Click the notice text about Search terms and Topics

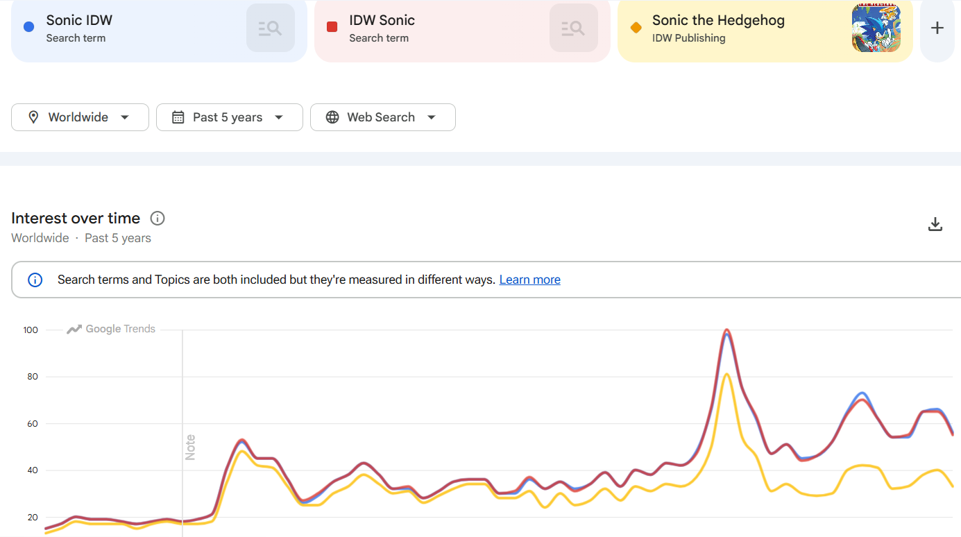click(276, 280)
